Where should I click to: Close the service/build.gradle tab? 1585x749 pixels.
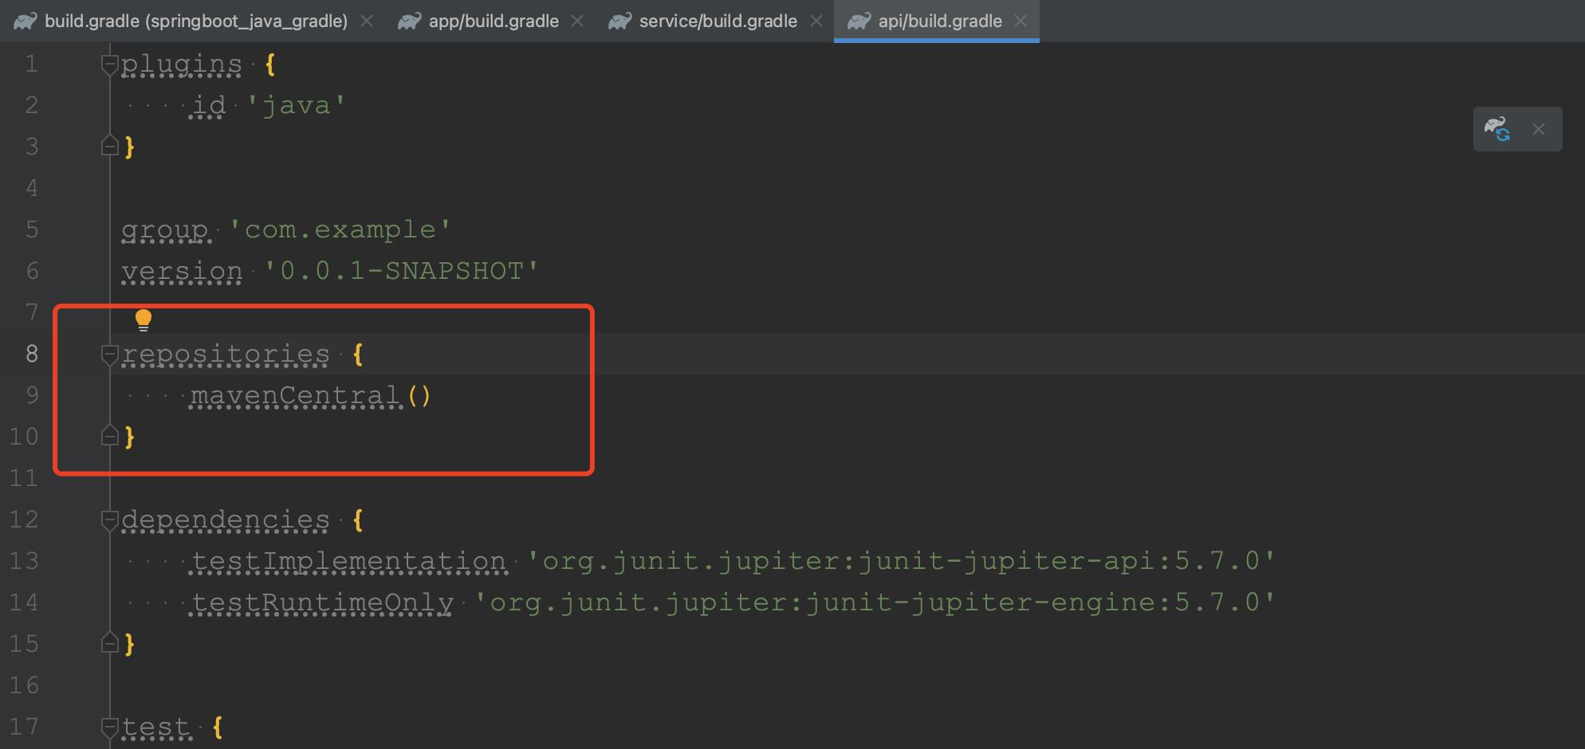click(x=816, y=22)
